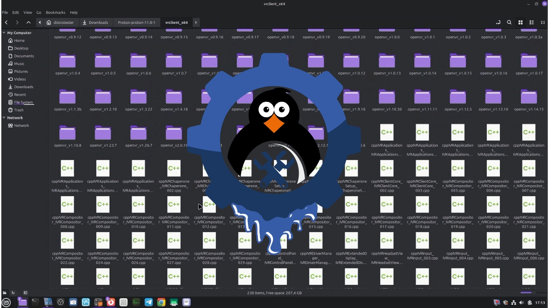This screenshot has height=308, width=548.
Task: Click the openvr_v1.0.3a folder name
Action: click(x=528, y=37)
